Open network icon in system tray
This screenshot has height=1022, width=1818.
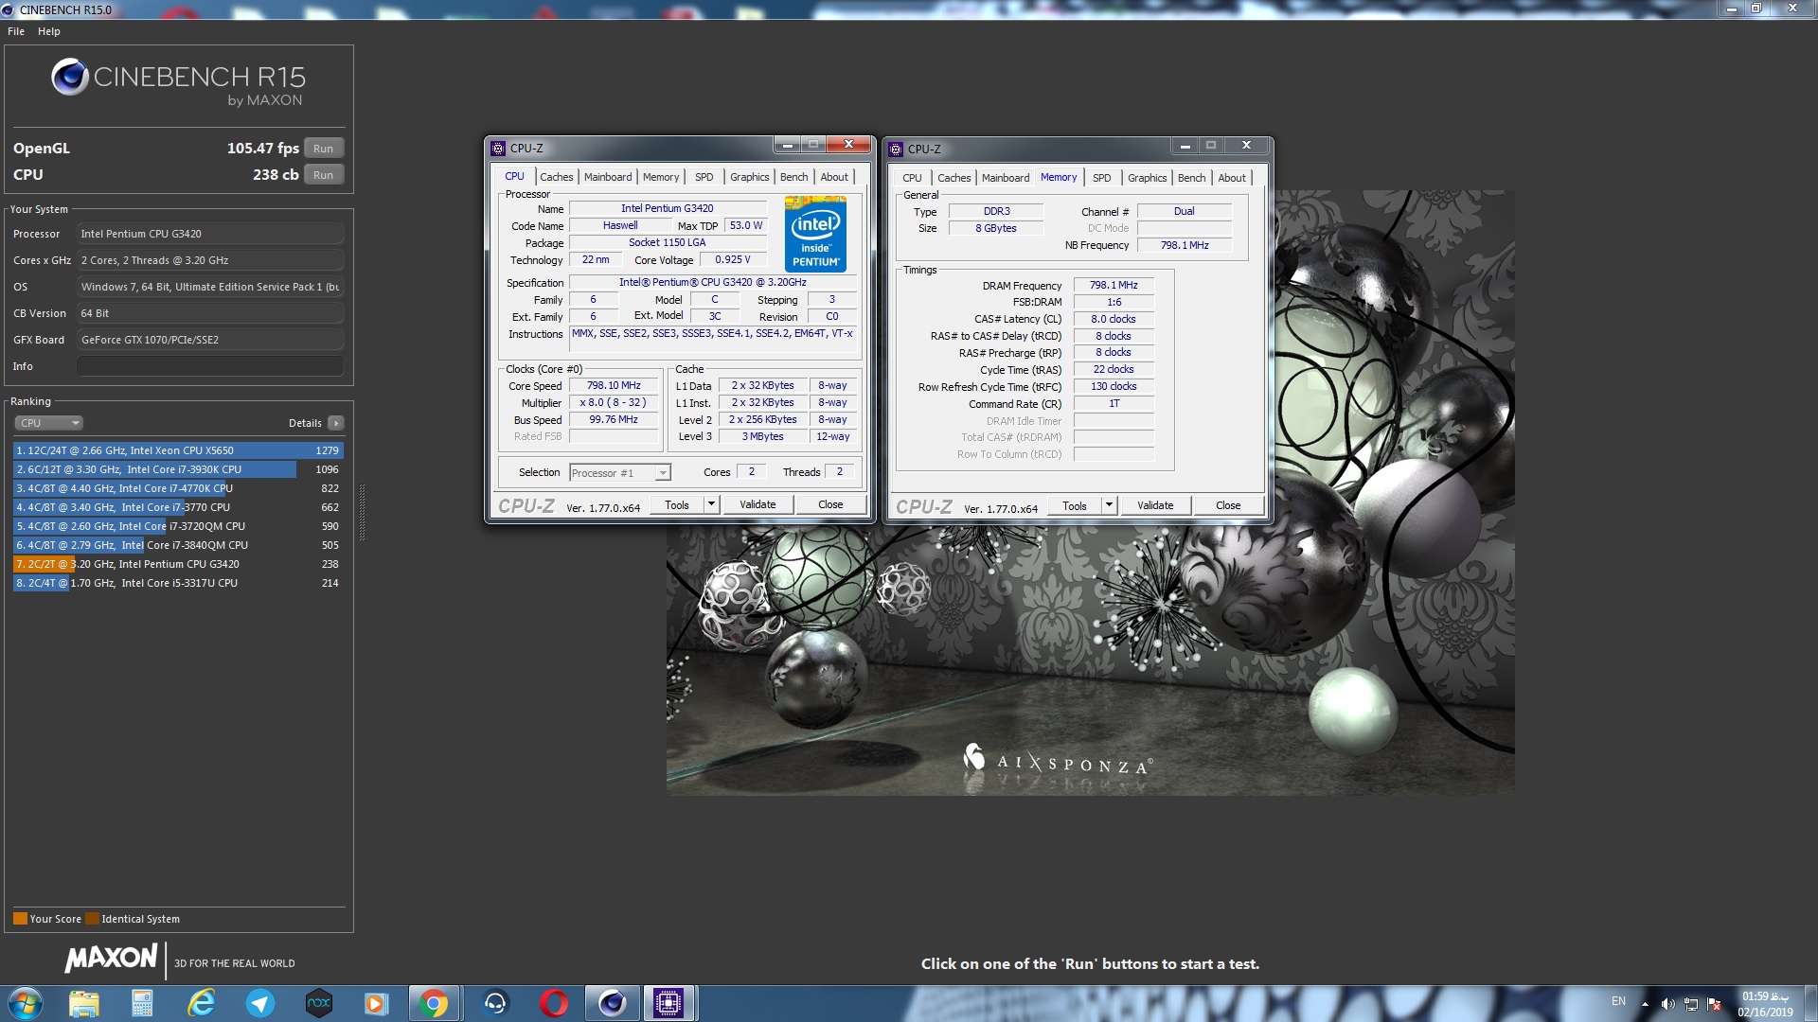1690,1004
